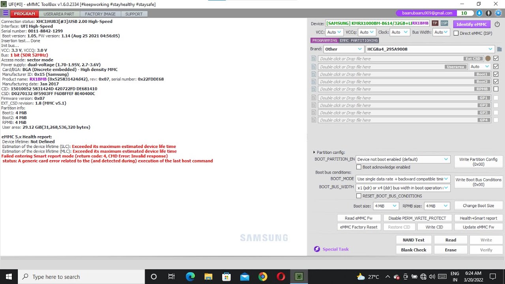The width and height of the screenshot is (505, 284).
Task: Click the Change Boot Size button
Action: (x=478, y=206)
